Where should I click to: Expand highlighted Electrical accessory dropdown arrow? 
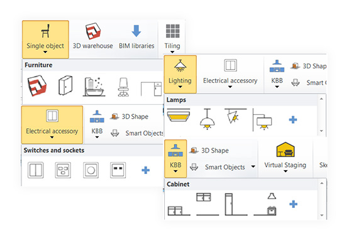click(52, 138)
